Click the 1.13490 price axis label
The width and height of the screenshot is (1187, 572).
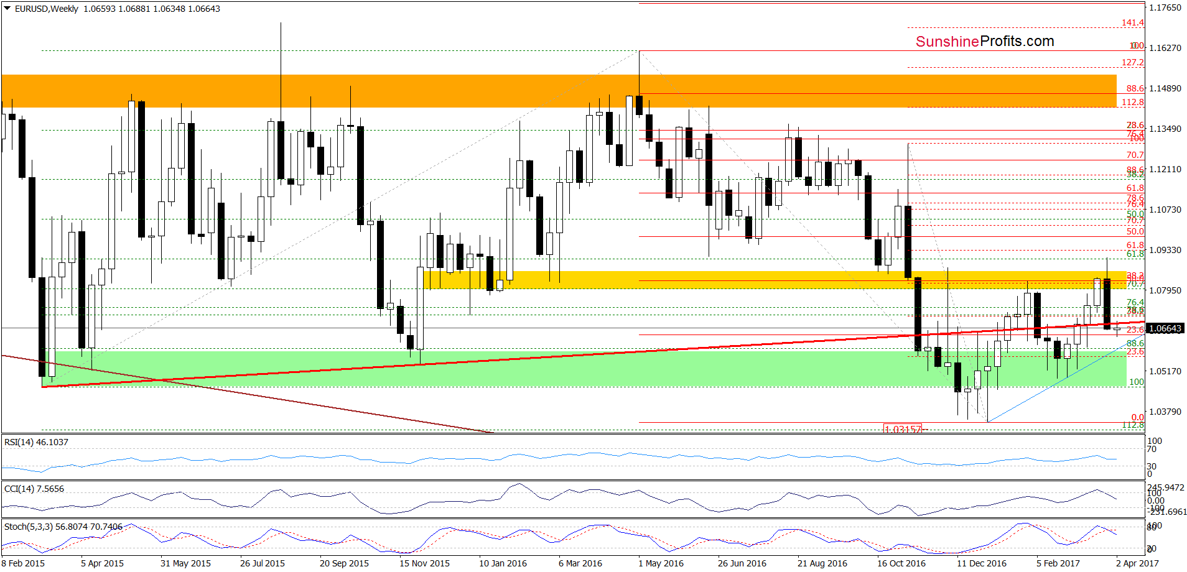pyautogui.click(x=1165, y=129)
